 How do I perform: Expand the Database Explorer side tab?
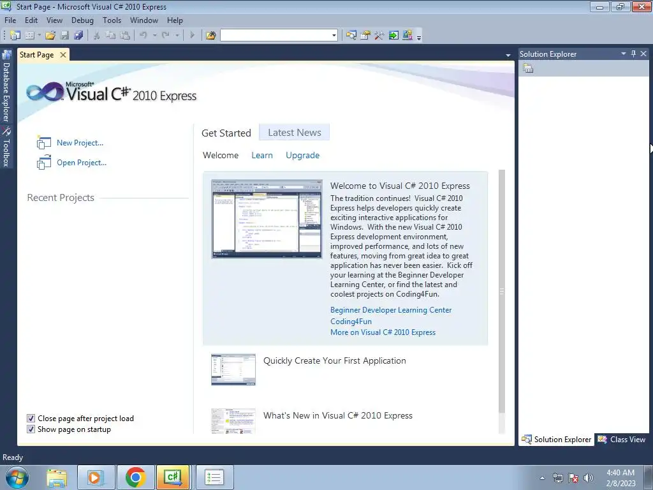6,86
